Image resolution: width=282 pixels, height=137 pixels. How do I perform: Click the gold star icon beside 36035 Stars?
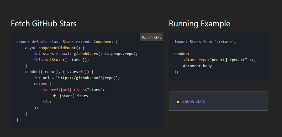tap(178, 102)
